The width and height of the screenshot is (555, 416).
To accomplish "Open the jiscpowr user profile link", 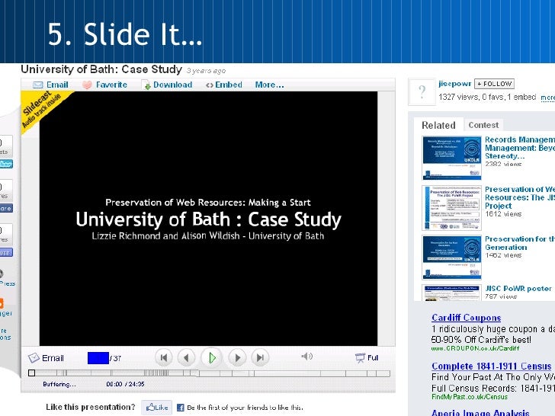I will 454,84.
